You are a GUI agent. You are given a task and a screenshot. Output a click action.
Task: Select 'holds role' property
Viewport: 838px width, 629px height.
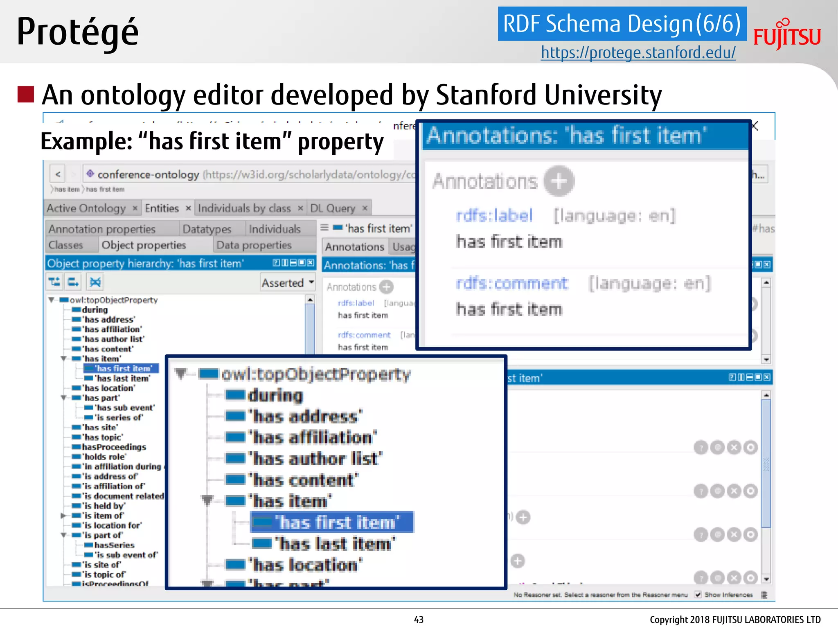point(105,457)
